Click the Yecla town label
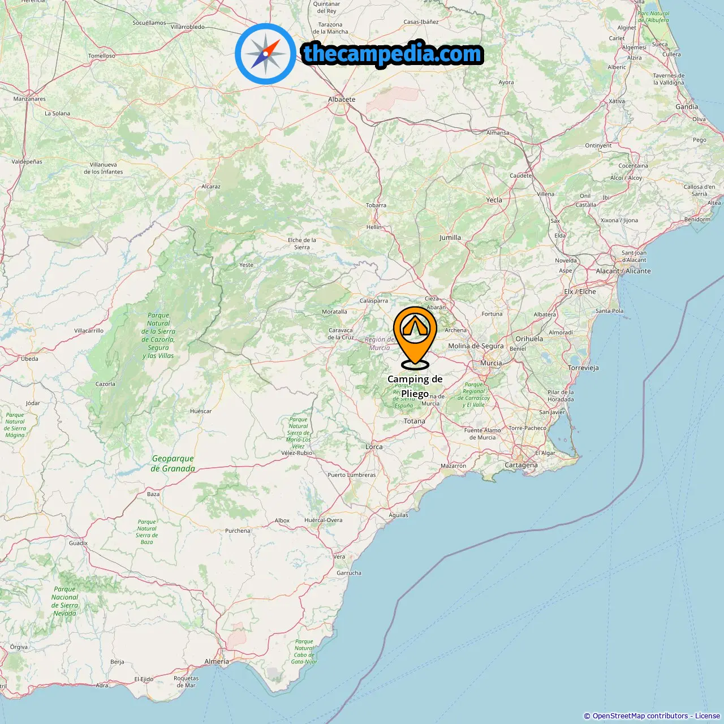Image resolution: width=724 pixels, height=724 pixels. coord(494,200)
